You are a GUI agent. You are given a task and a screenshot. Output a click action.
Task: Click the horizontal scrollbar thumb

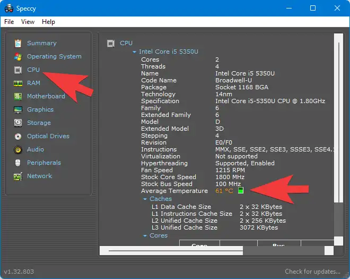click(x=171, y=251)
